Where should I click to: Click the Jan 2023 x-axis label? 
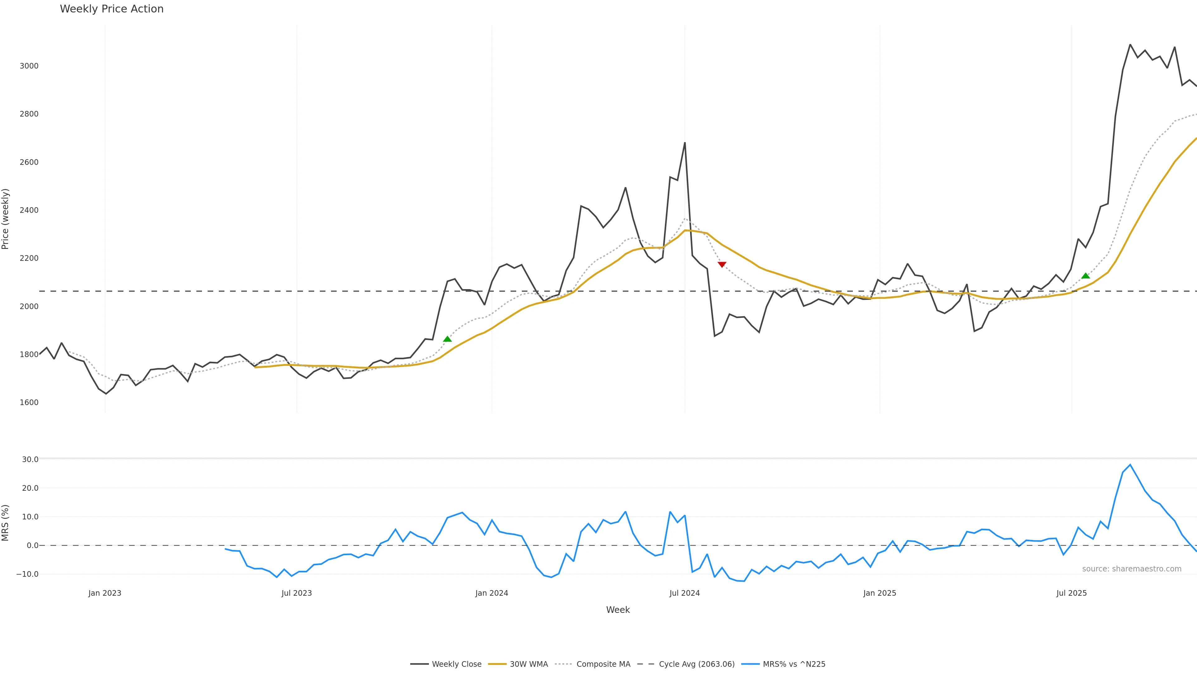pos(104,593)
